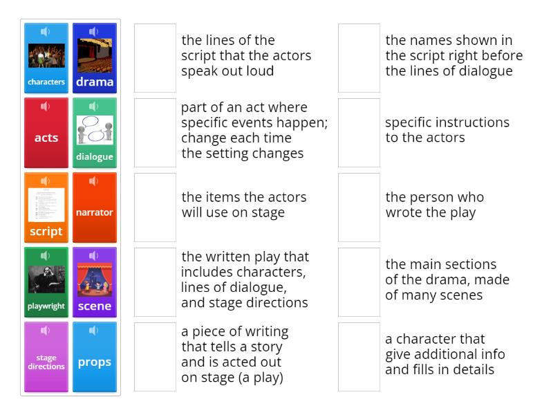Play audio for the characters card

[46, 31]
